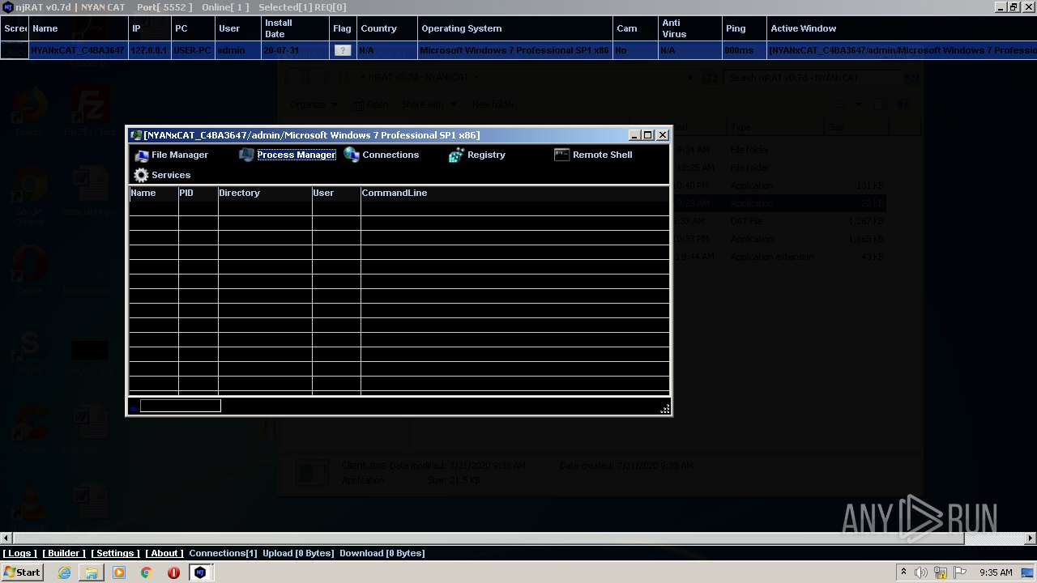
Task: Sort process list by Directory column
Action: click(265, 193)
